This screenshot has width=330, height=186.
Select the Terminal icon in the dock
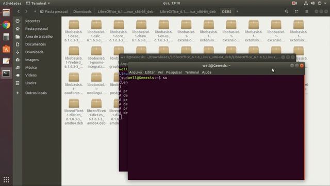point(6,73)
